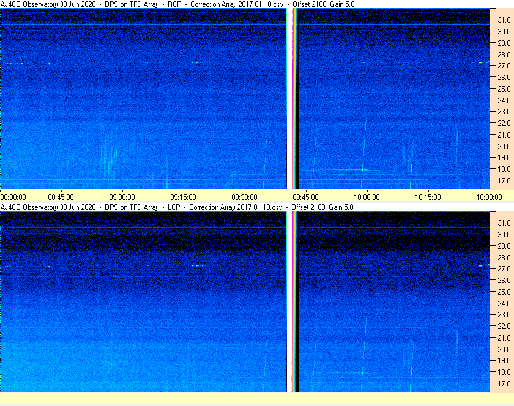The height and width of the screenshot is (406, 514).
Task: Select 28.0 on the RCP frequency scale
Action: click(504, 54)
